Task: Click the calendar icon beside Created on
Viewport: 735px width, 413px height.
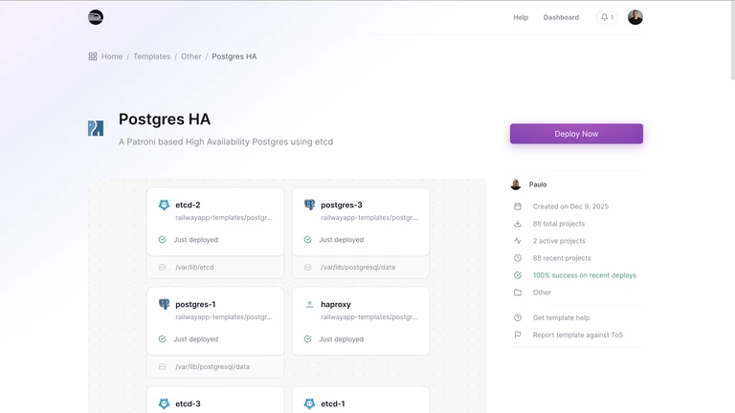Action: [518, 206]
